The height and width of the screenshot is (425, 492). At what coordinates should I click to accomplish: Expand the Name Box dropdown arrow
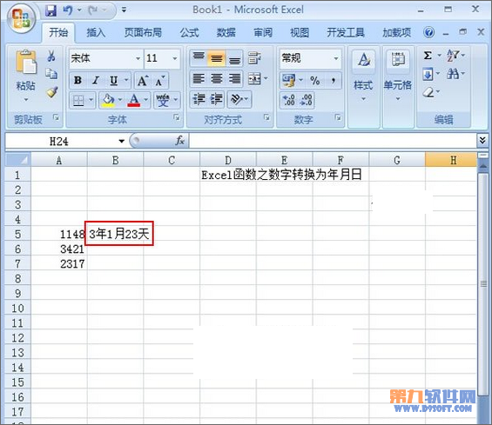click(x=121, y=142)
